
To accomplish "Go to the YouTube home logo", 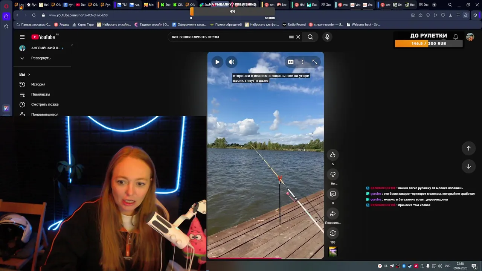I will (43, 37).
